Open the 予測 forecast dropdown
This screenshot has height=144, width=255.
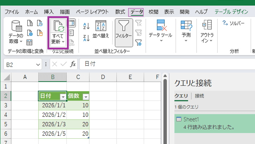(x=186, y=31)
